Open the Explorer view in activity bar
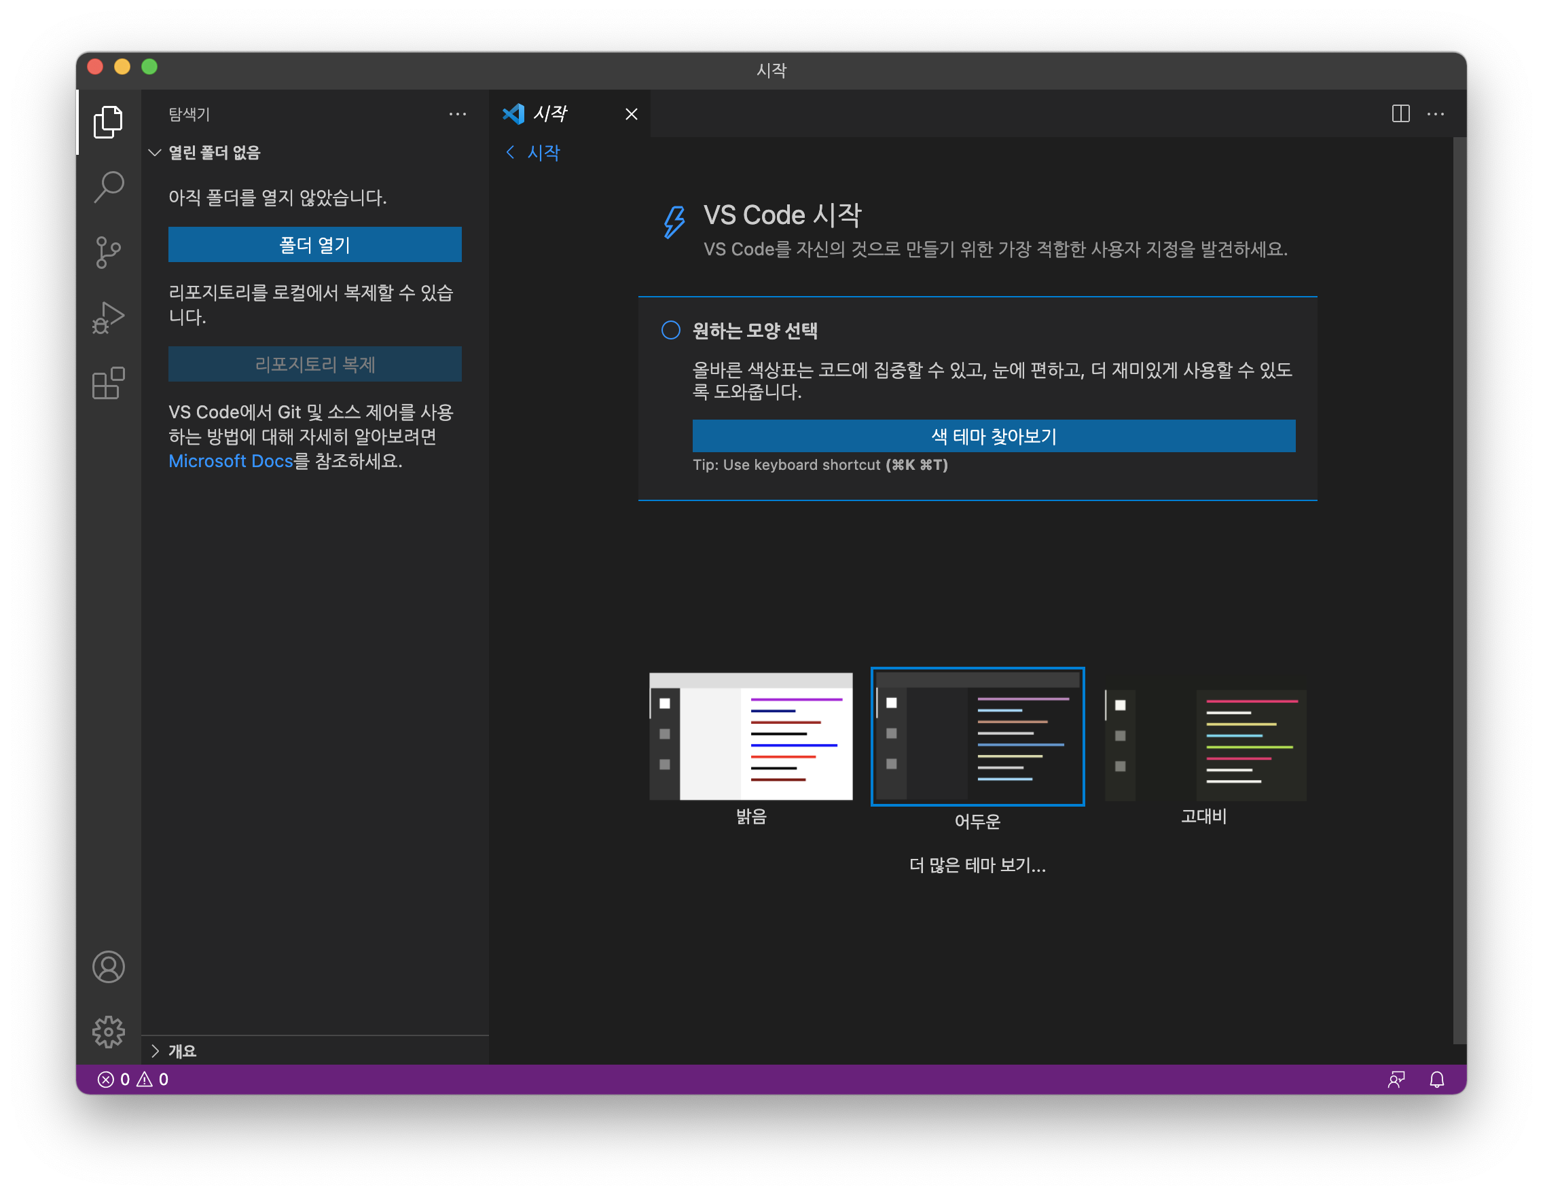The height and width of the screenshot is (1195, 1543). pyautogui.click(x=108, y=122)
